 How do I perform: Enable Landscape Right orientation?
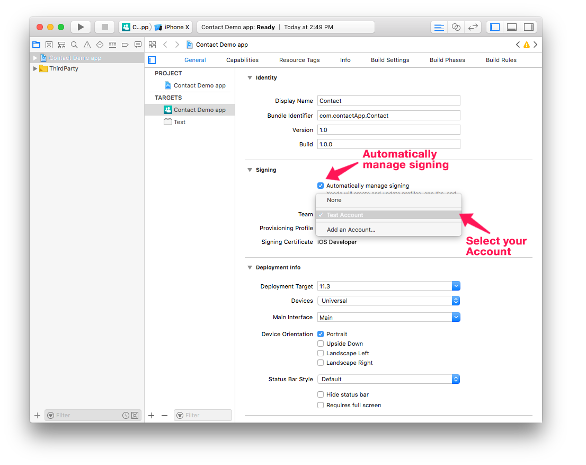[321, 363]
